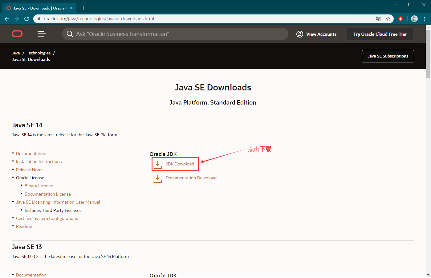The width and height of the screenshot is (431, 278).
Task: Open Java SE 14 Documentation link
Action: (x=31, y=153)
